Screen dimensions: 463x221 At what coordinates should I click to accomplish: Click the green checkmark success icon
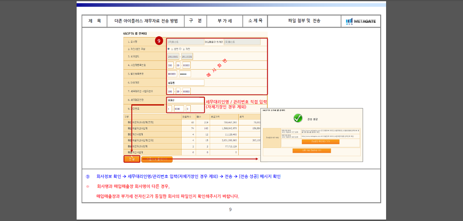(x=298, y=118)
